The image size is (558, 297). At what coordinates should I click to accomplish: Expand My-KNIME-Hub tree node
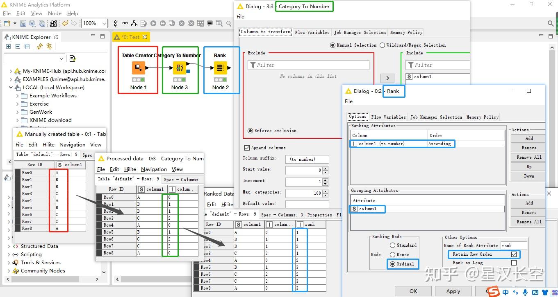coord(11,71)
